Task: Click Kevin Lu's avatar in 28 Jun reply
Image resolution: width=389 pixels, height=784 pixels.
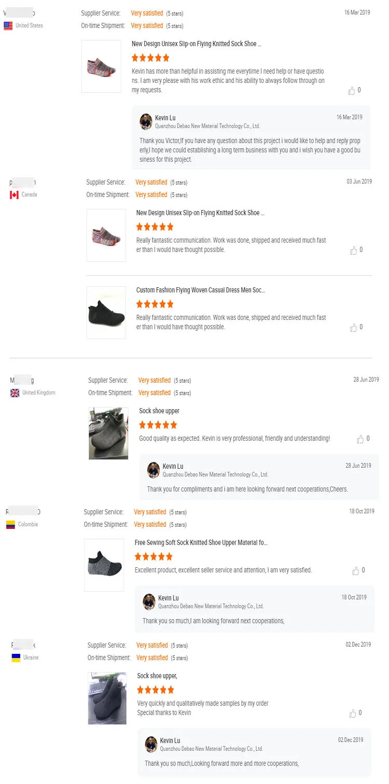Action: (x=154, y=470)
